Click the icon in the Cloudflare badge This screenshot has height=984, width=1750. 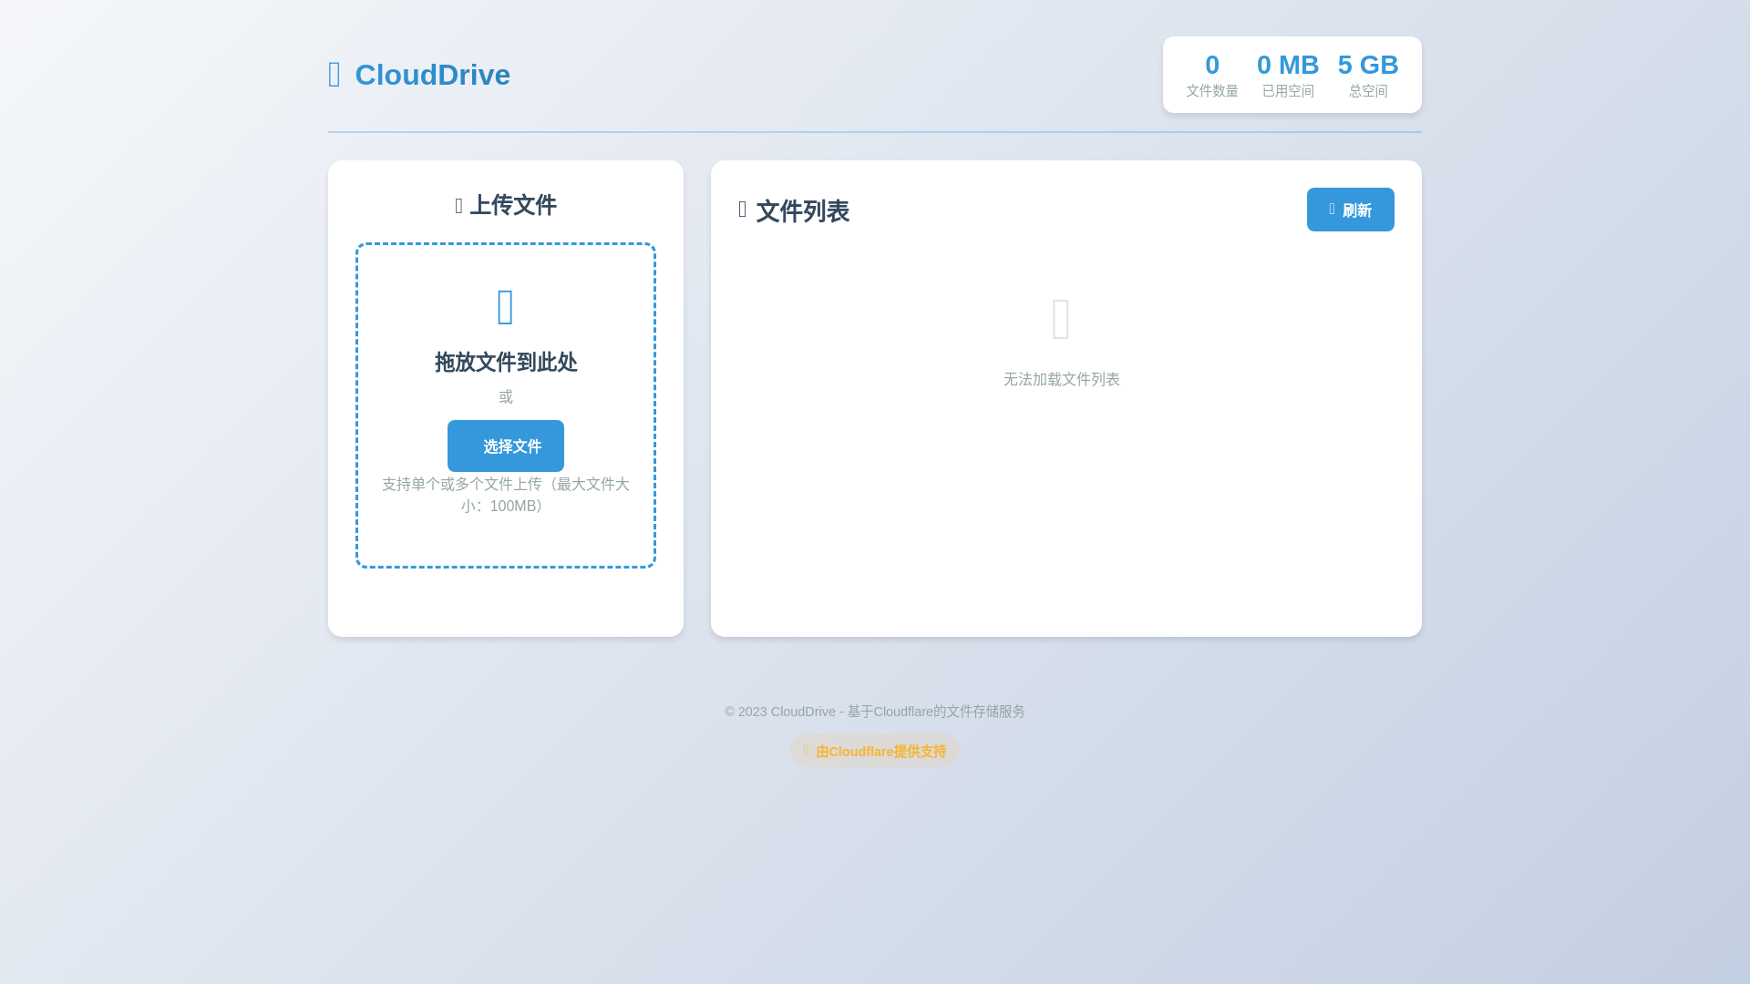coord(806,751)
